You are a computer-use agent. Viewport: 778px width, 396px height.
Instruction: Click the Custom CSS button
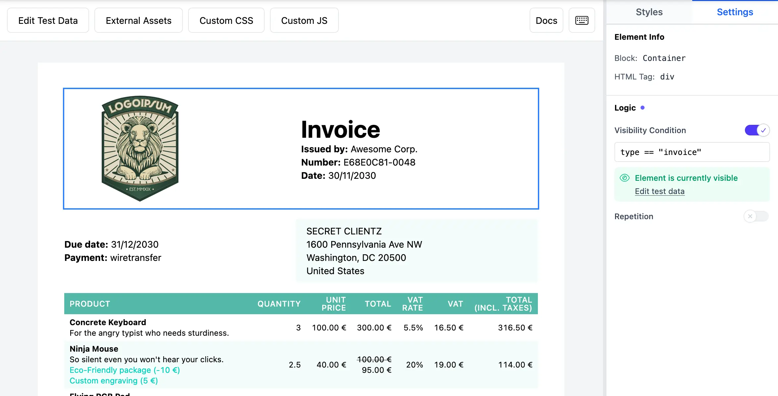226,21
